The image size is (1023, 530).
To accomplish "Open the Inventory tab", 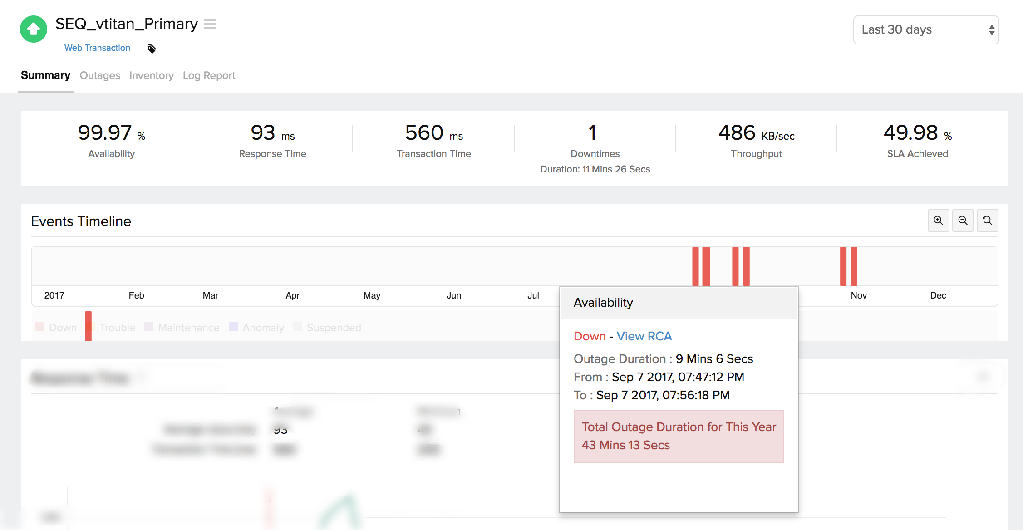I will 151,75.
